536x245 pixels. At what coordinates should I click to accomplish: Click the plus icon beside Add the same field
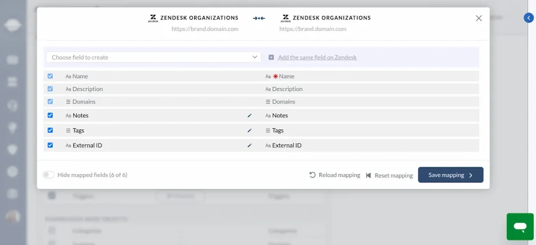click(x=271, y=57)
